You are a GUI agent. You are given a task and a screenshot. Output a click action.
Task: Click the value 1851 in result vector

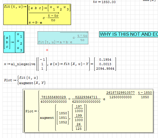coord(63,118)
